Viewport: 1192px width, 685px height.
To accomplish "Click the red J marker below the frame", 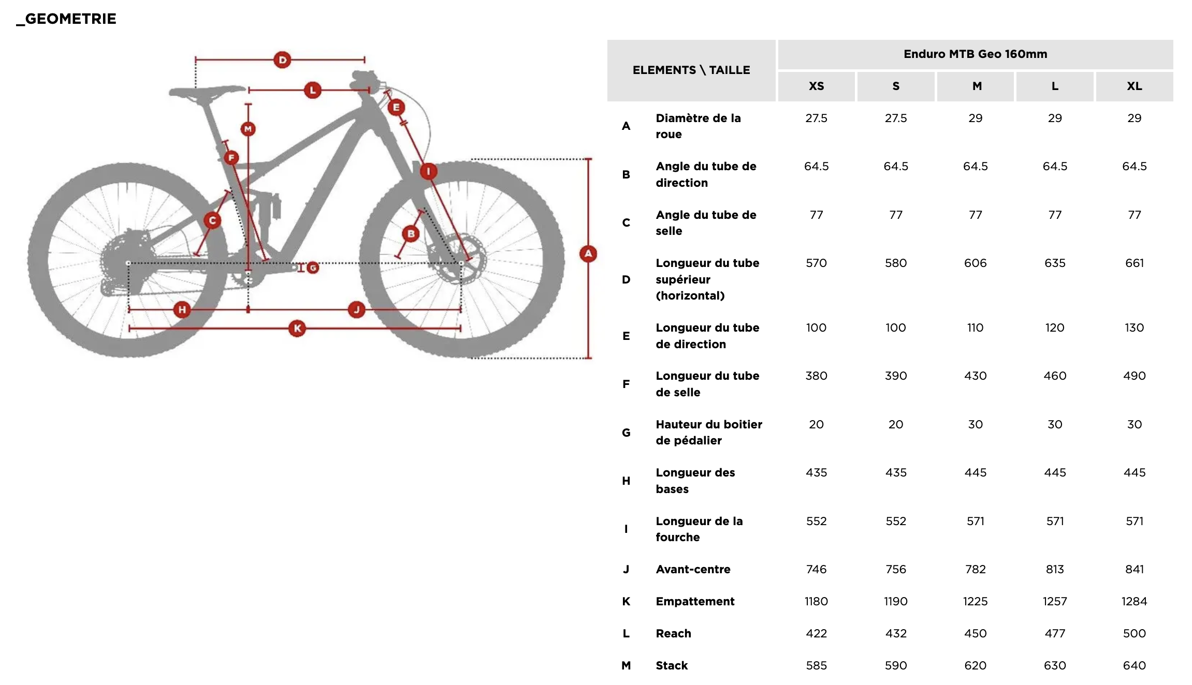I will pos(356,310).
